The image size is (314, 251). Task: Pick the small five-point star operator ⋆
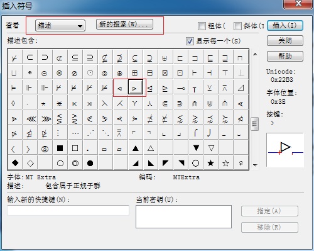point(45,103)
